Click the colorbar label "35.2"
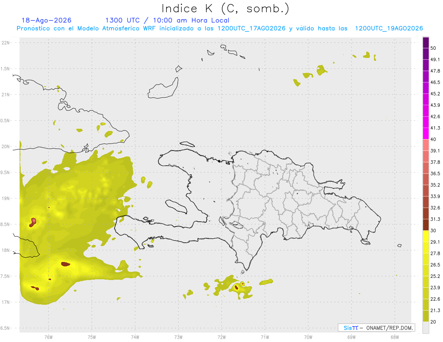 435,185
